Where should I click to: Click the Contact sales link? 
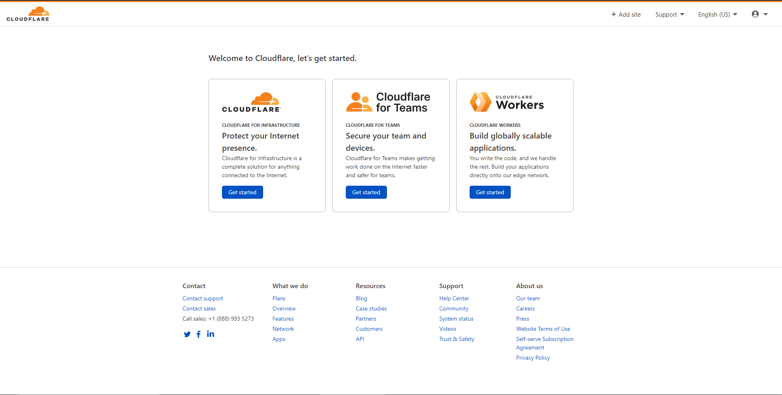coord(199,308)
